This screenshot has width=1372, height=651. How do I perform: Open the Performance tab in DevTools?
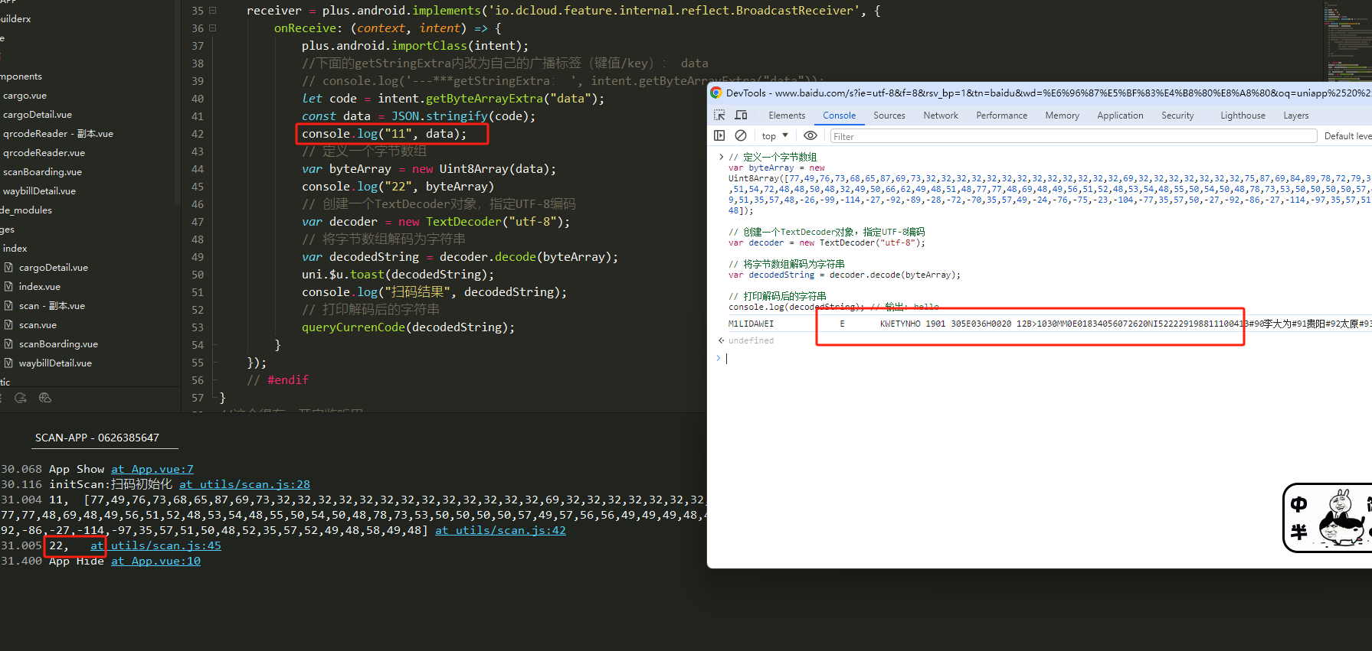1002,116
